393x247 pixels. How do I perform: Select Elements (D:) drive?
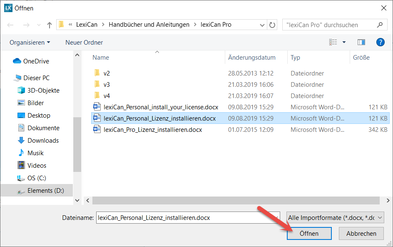pyautogui.click(x=45, y=191)
